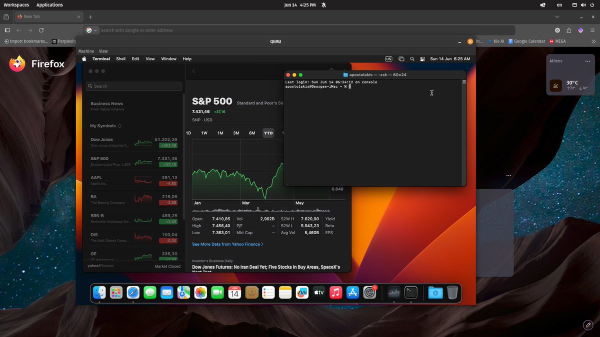Open the Help menu
The height and width of the screenshot is (337, 600).
187,59
